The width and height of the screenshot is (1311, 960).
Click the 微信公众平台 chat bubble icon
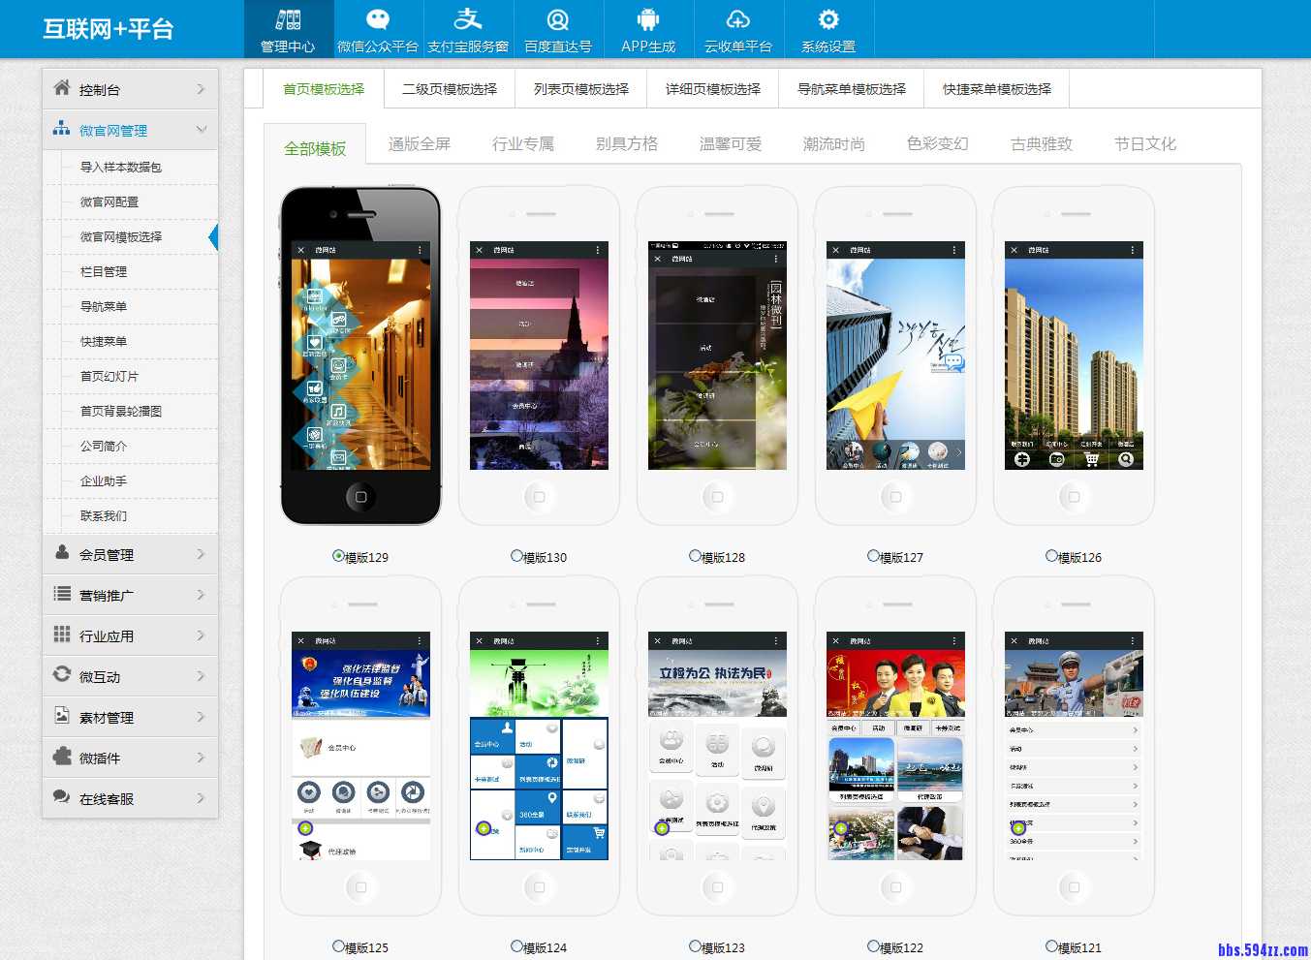click(x=378, y=20)
